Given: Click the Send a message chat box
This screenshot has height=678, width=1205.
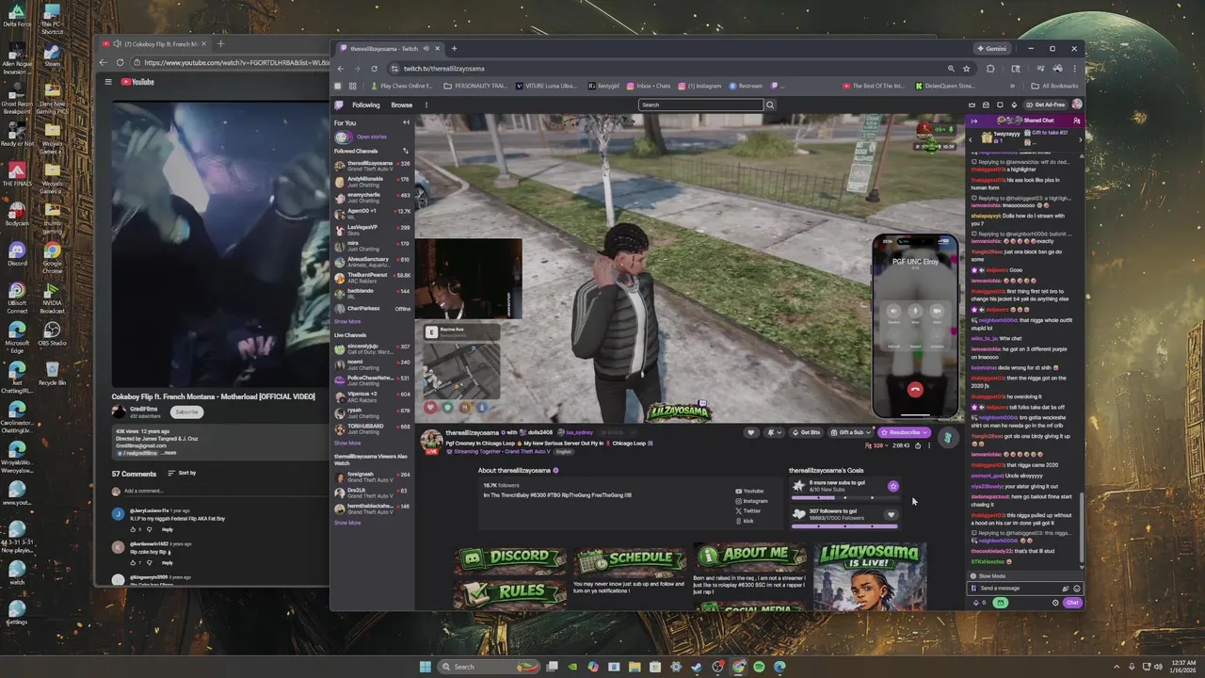Looking at the screenshot, I should click(x=1026, y=588).
